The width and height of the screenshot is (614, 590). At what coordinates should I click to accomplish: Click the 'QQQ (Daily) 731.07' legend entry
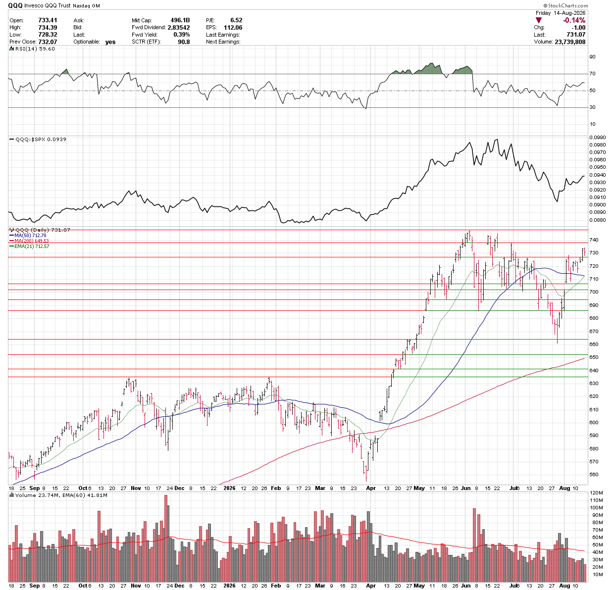43,230
